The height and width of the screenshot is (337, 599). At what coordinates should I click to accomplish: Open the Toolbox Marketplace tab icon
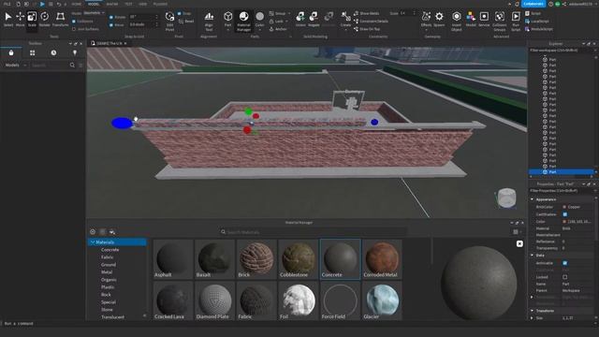(x=11, y=52)
